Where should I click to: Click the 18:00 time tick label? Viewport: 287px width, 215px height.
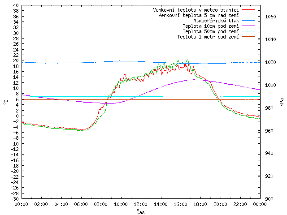pyautogui.click(x=200, y=204)
